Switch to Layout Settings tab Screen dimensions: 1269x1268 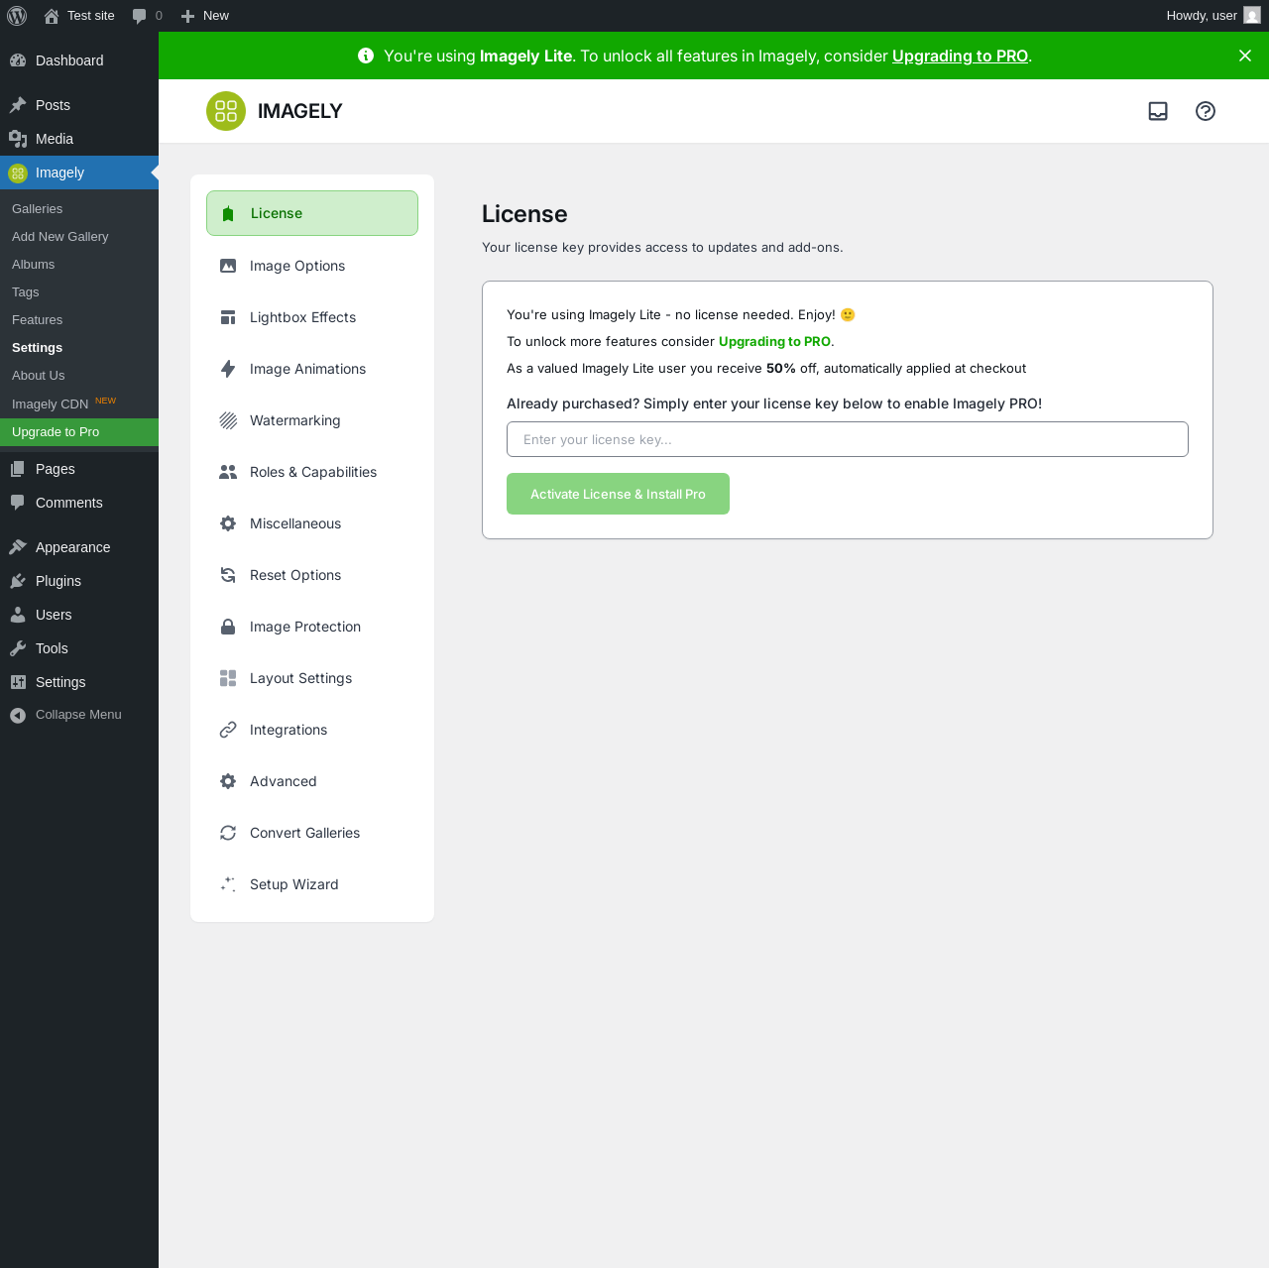coord(312,678)
